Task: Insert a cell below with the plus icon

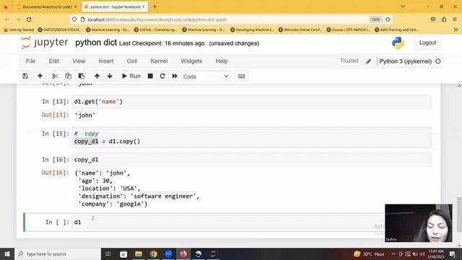Action: coord(40,76)
